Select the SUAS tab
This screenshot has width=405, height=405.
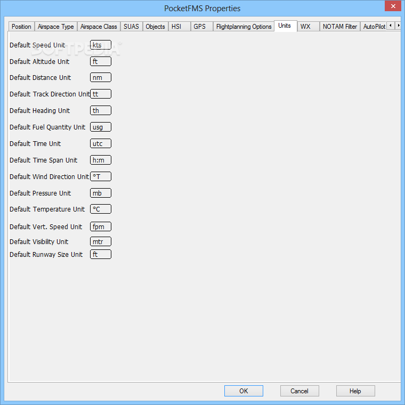pos(131,27)
